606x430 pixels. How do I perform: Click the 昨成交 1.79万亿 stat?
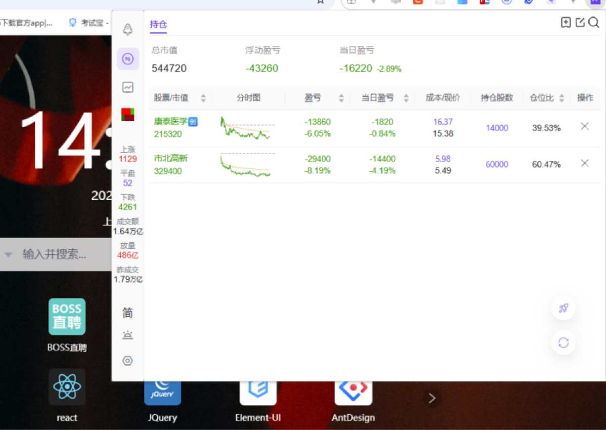[128, 275]
